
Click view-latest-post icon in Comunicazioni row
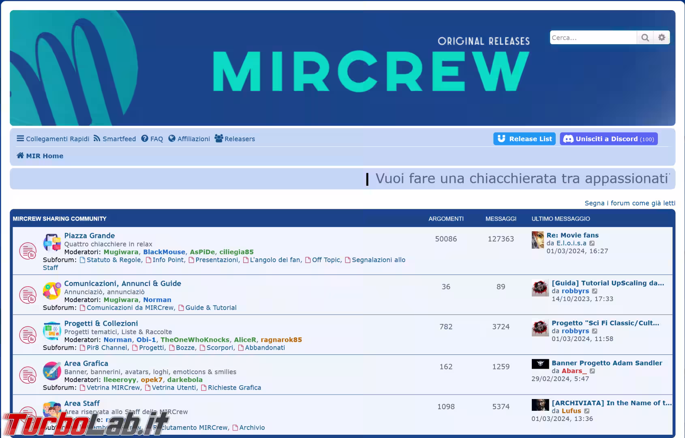tap(595, 291)
